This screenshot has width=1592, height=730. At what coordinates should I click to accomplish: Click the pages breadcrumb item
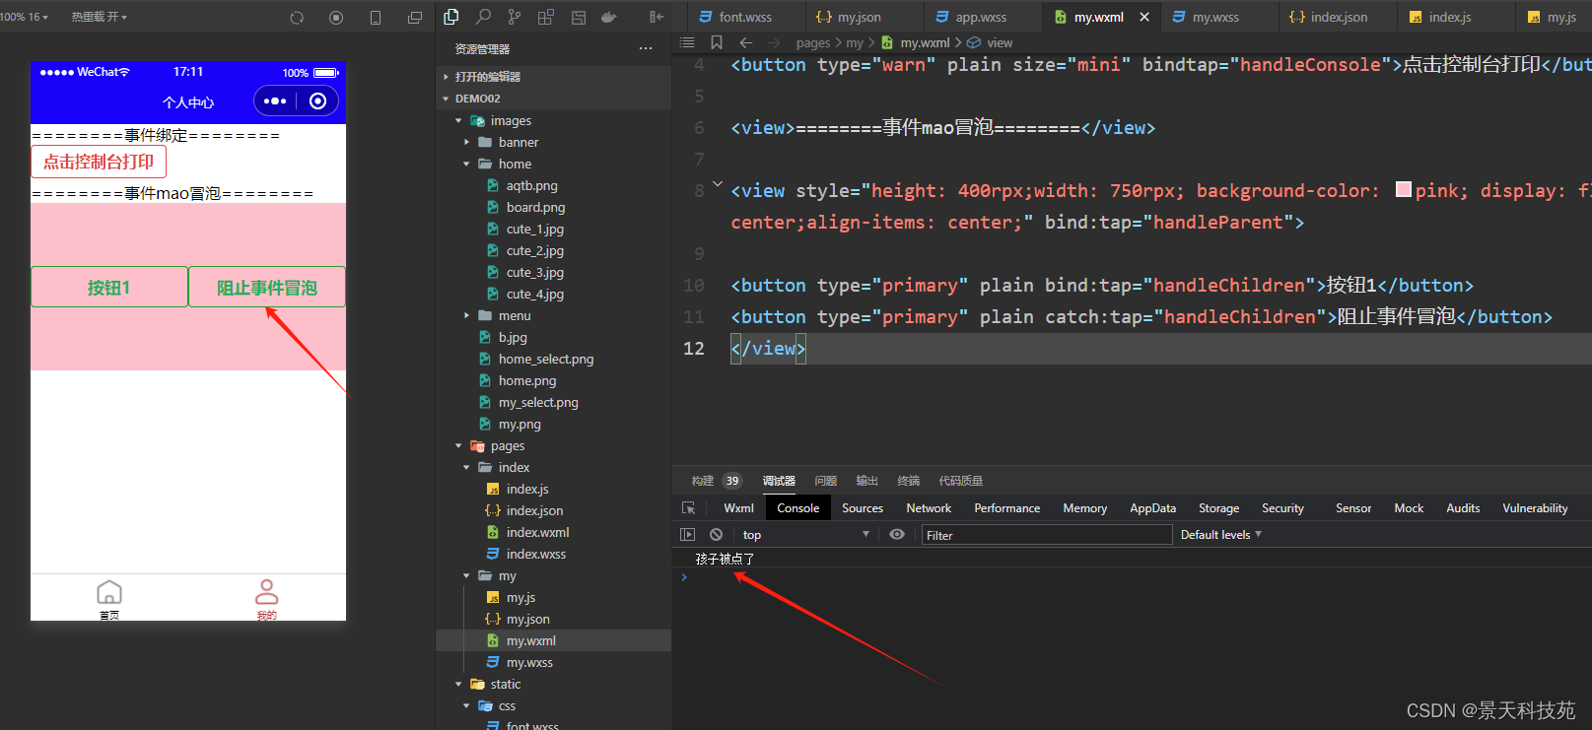[813, 42]
